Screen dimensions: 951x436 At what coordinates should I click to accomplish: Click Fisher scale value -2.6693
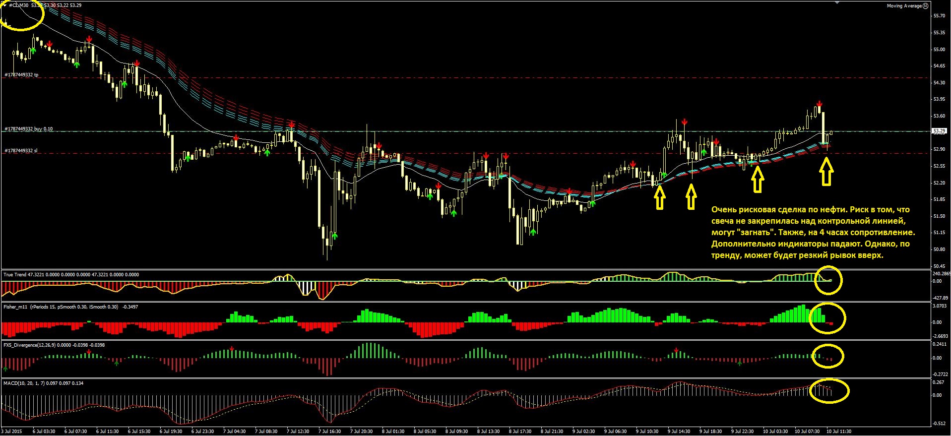pos(940,336)
